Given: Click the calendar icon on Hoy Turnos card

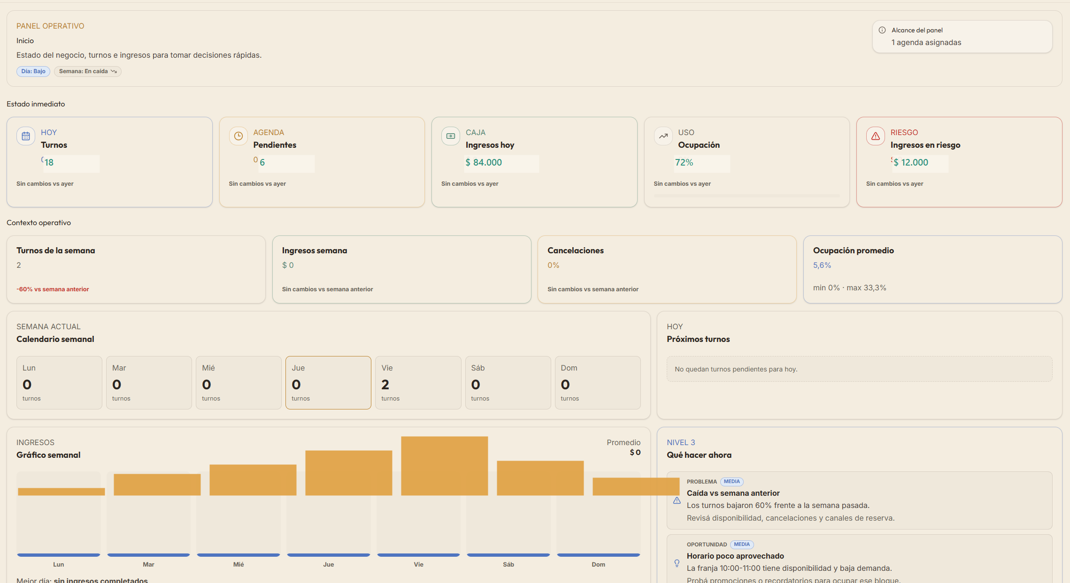Looking at the screenshot, I should pos(26,136).
